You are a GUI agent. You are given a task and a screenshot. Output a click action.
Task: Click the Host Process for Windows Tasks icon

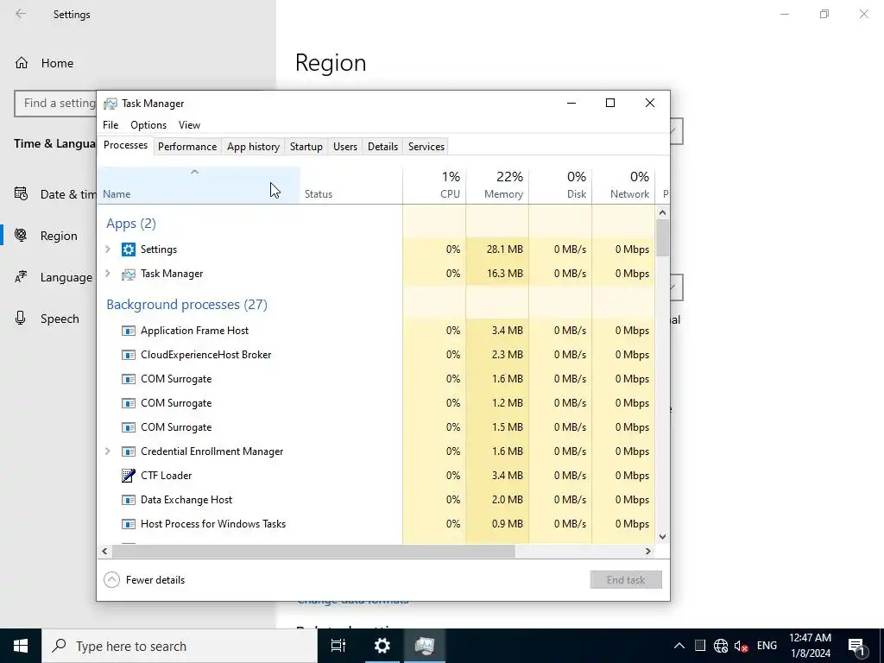[129, 524]
